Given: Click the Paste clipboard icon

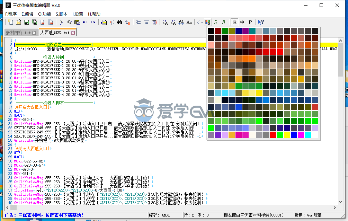Looking at the screenshot, I should [77, 22].
